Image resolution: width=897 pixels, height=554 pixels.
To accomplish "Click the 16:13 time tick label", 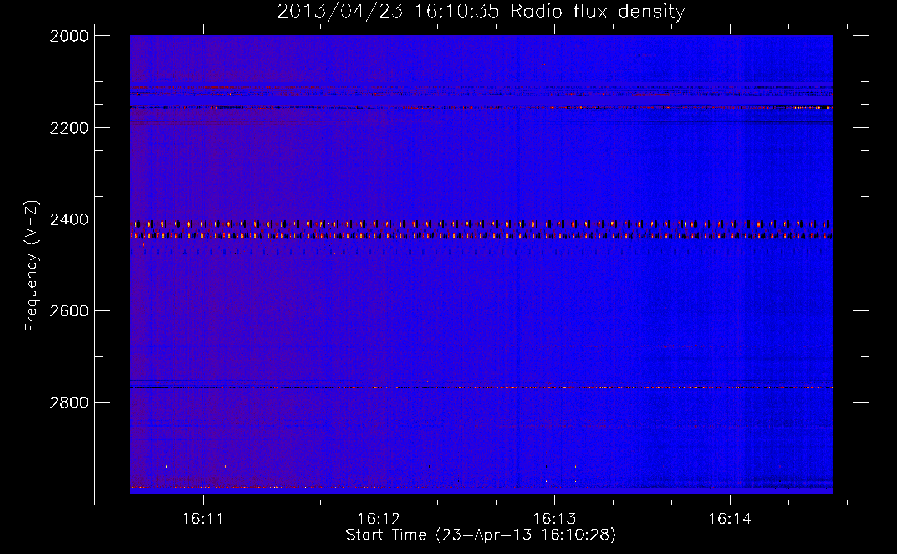I will click(554, 519).
